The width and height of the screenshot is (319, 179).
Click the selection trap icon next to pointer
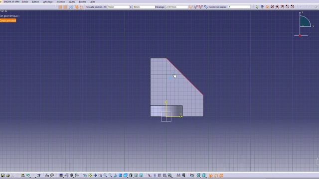(262, 7)
